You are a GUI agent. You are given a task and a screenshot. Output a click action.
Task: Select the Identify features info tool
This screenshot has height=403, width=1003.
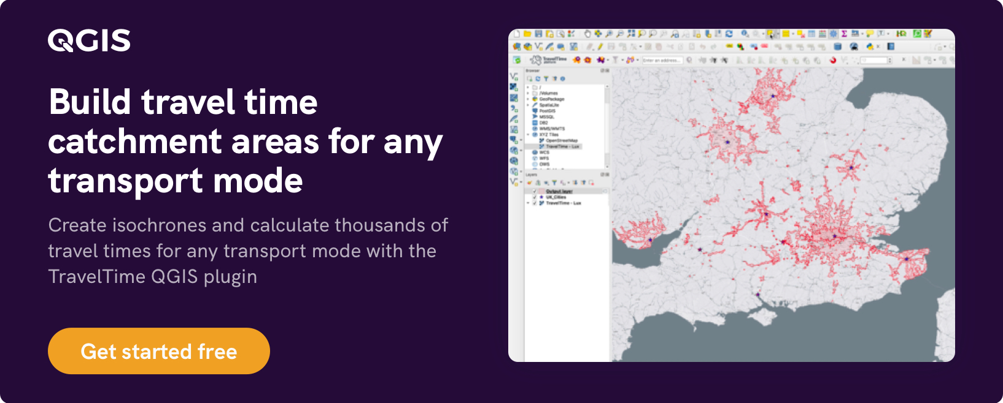click(x=745, y=34)
